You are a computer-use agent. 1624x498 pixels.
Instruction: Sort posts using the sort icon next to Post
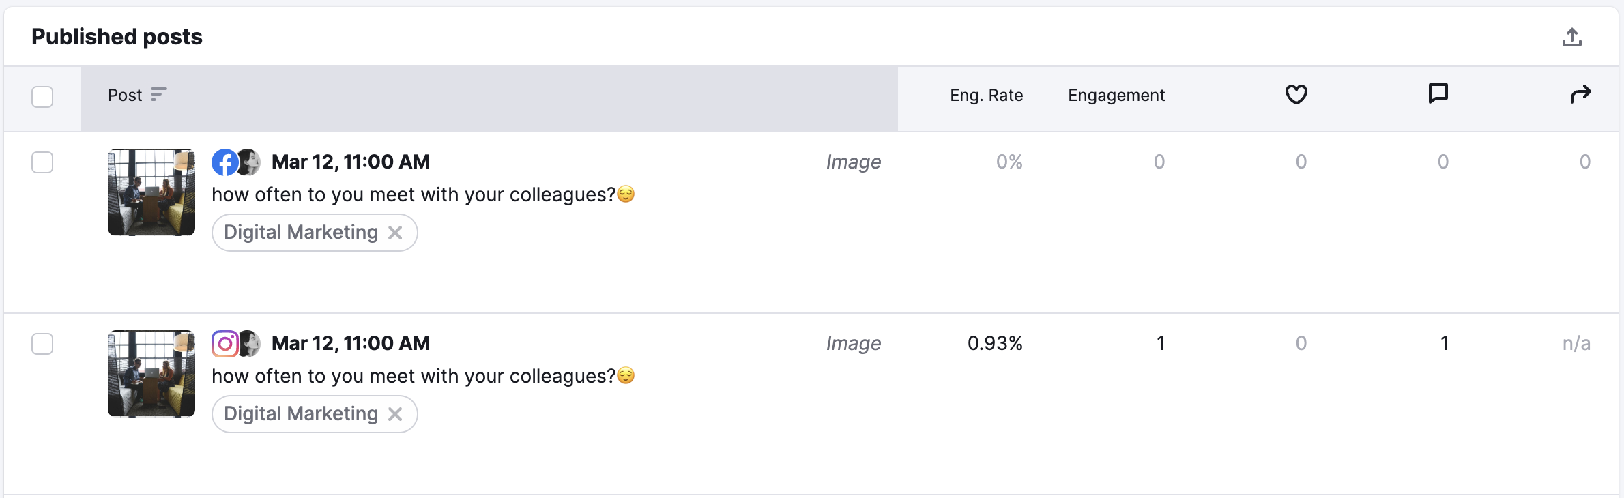(159, 95)
